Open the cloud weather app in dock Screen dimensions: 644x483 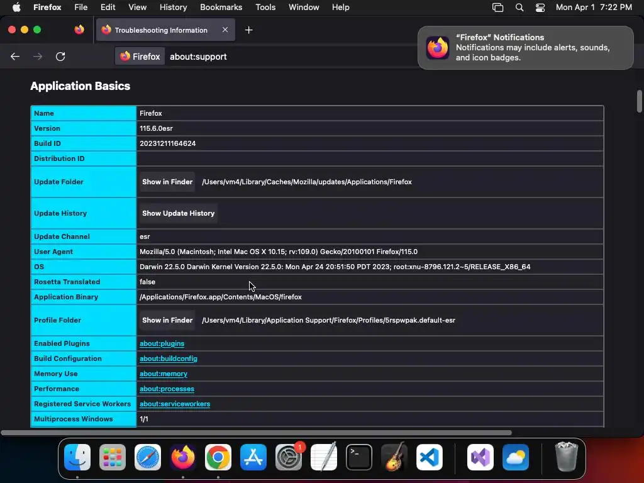pos(516,457)
